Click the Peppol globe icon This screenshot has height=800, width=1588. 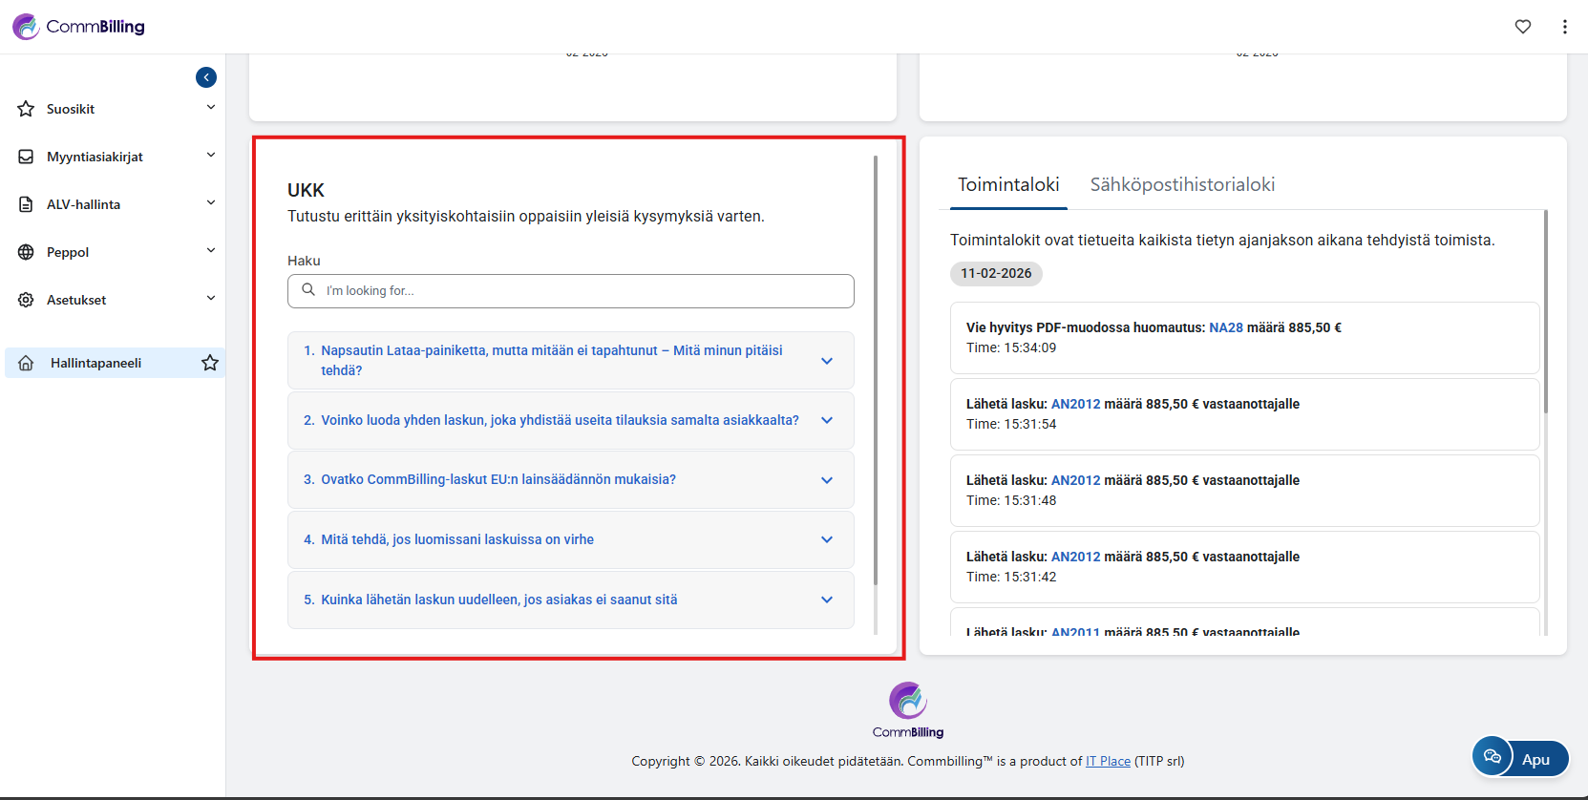[26, 252]
